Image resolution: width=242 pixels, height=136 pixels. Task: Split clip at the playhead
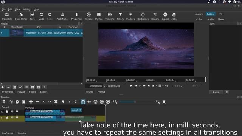click(x=56, y=102)
